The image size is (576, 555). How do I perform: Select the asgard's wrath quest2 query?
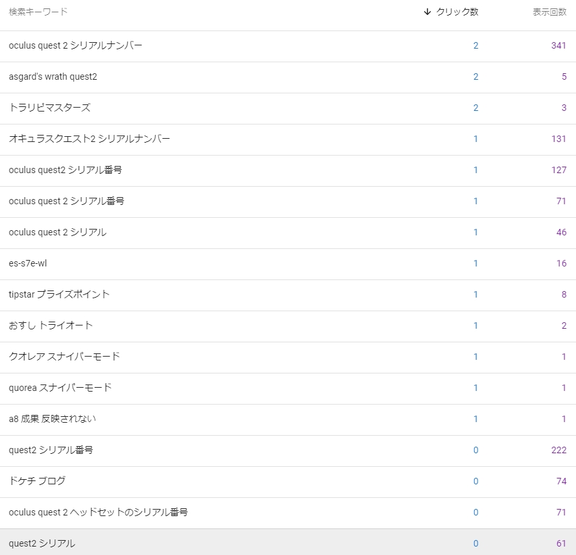tap(53, 77)
